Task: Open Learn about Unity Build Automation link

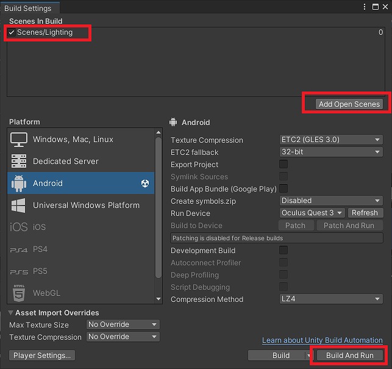Action: (x=323, y=340)
